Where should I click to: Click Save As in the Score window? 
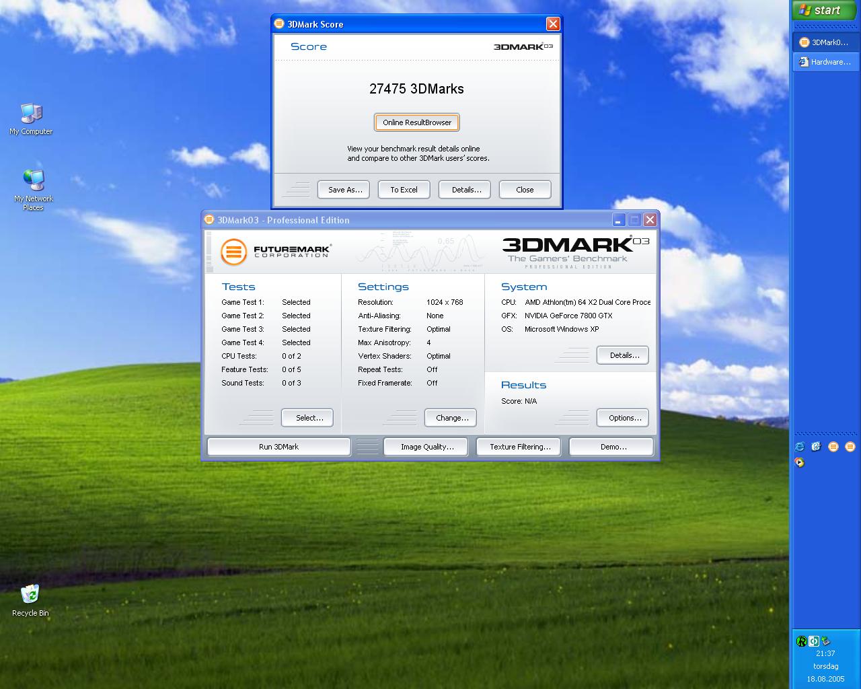click(x=345, y=190)
